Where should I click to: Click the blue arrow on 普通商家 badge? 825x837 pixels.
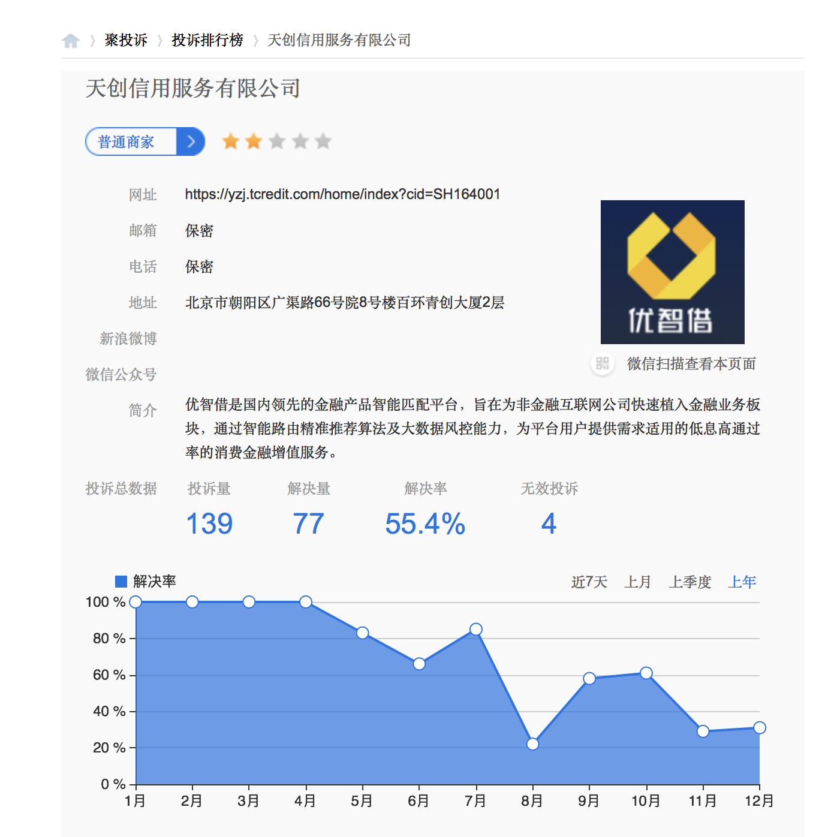pos(191,141)
